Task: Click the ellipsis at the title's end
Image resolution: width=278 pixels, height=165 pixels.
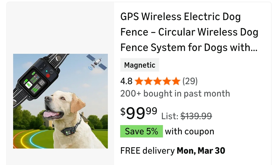Action: click(x=254, y=48)
